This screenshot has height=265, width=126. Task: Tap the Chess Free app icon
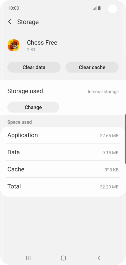(13, 45)
